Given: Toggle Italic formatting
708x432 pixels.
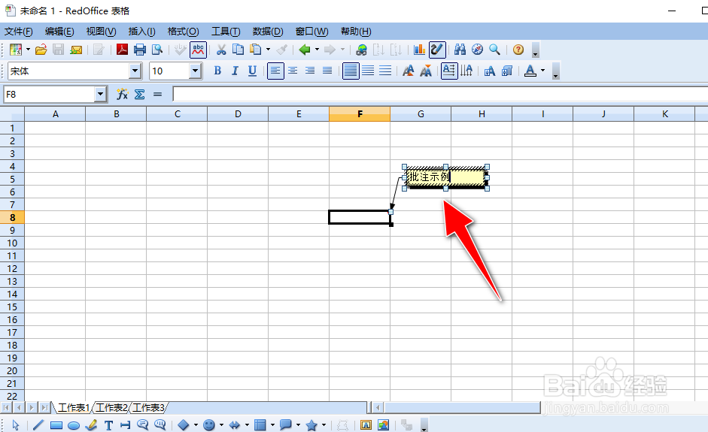Looking at the screenshot, I should pos(235,71).
